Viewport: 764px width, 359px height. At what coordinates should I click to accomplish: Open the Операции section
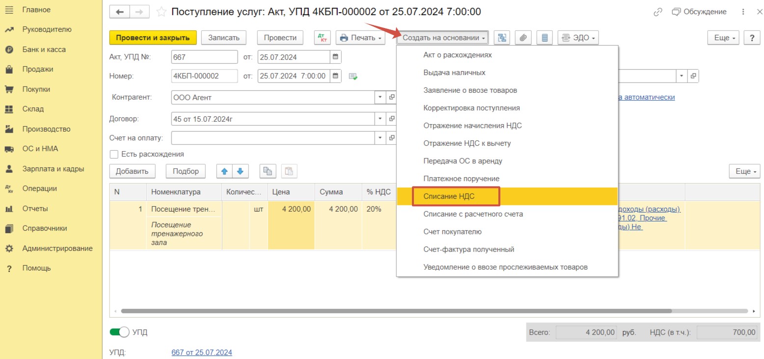[x=40, y=189]
